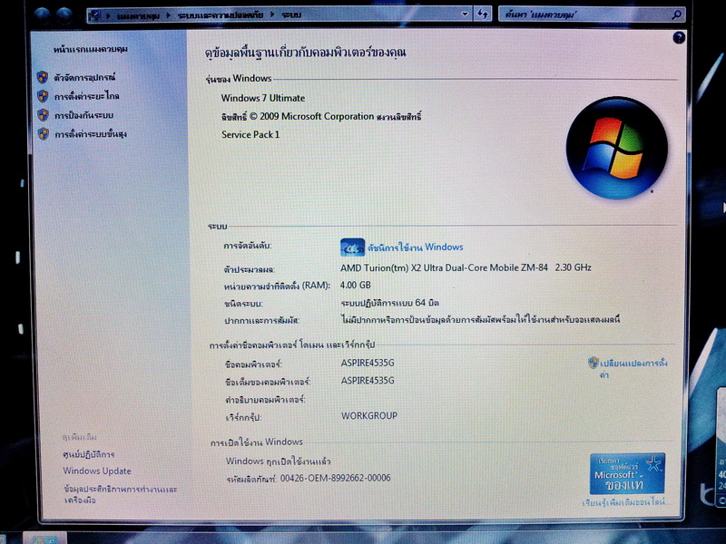The height and width of the screenshot is (544, 726).
Task: Open หน้าแรกแผงควบคุม link in sidebar
Action: (x=90, y=49)
